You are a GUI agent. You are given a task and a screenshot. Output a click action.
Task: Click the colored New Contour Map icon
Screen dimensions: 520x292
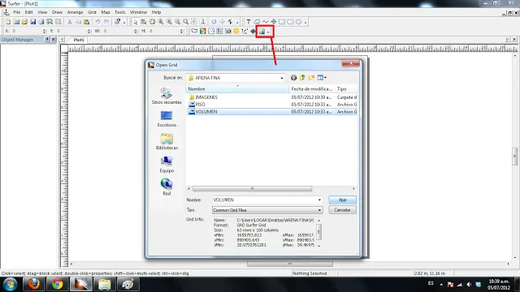202,31
